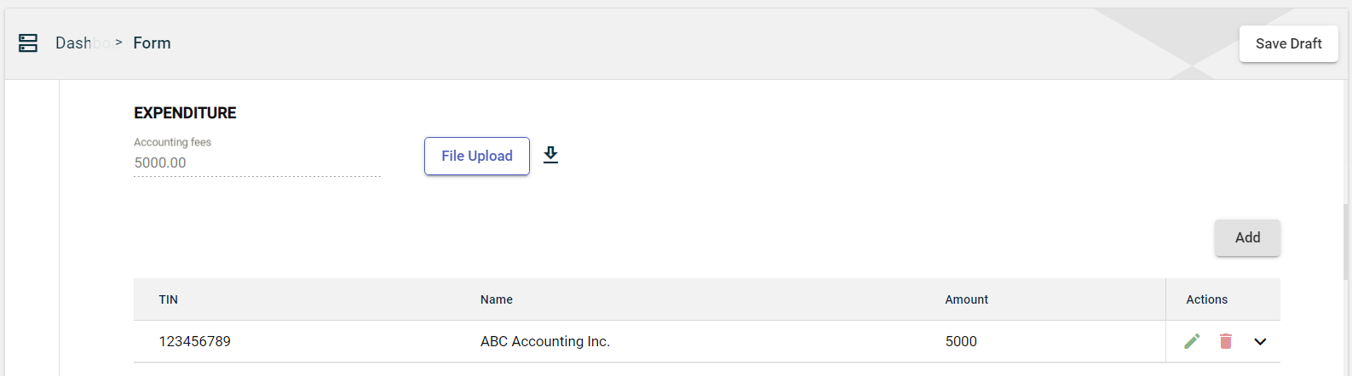Click the EXPENDITURE section heading
1352x376 pixels.
click(185, 113)
